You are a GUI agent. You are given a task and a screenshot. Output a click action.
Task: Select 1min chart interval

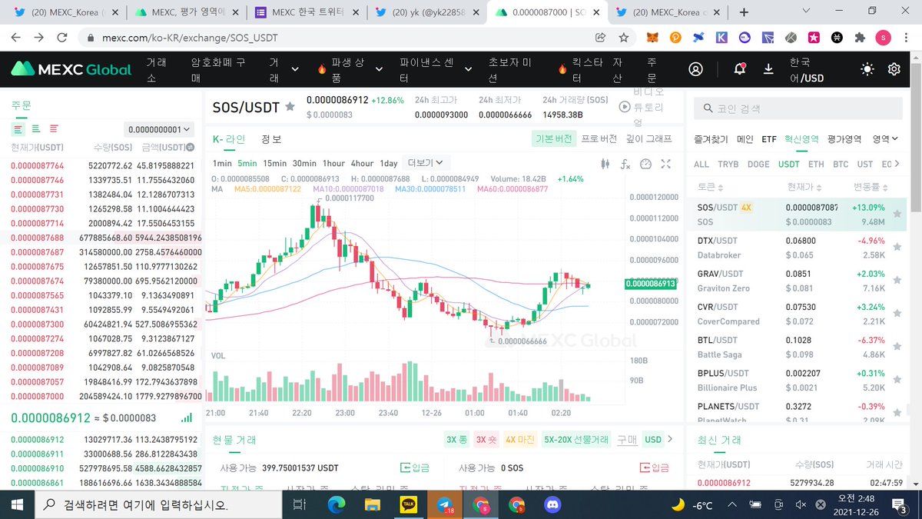[x=222, y=163]
